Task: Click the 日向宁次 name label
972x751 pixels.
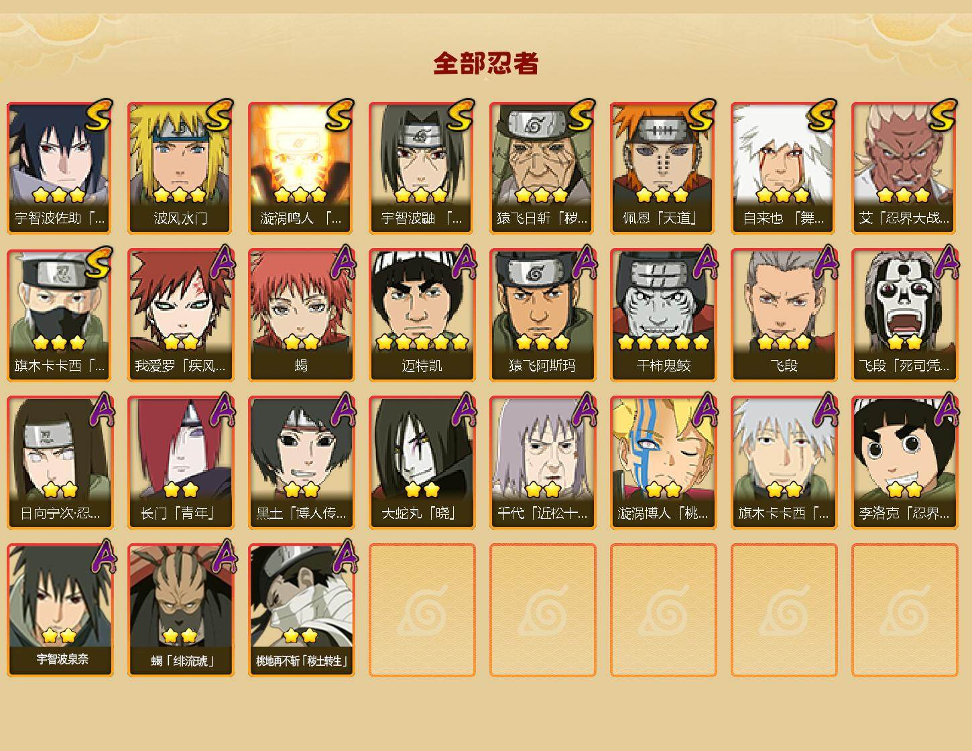Action: tap(60, 514)
